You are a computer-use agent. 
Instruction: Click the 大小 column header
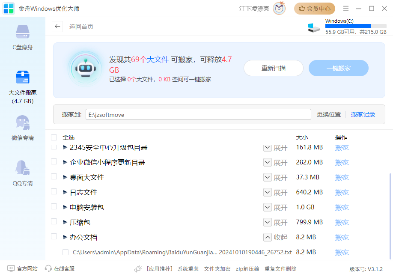click(x=302, y=137)
